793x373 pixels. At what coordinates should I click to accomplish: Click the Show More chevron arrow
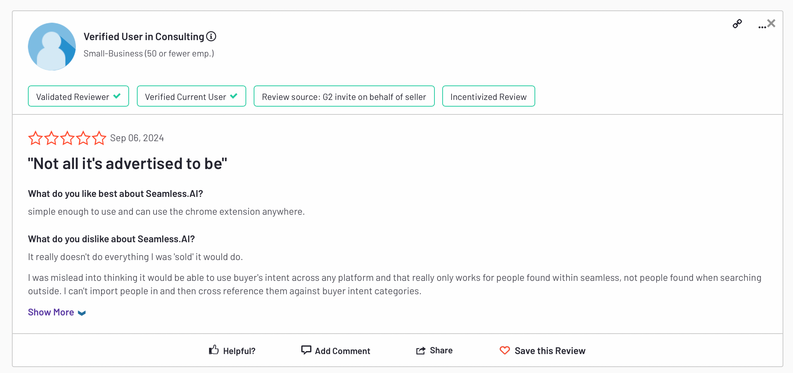[82, 313]
